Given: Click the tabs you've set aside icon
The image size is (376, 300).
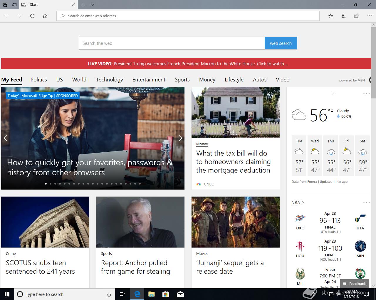Looking at the screenshot, I should click(5, 5).
